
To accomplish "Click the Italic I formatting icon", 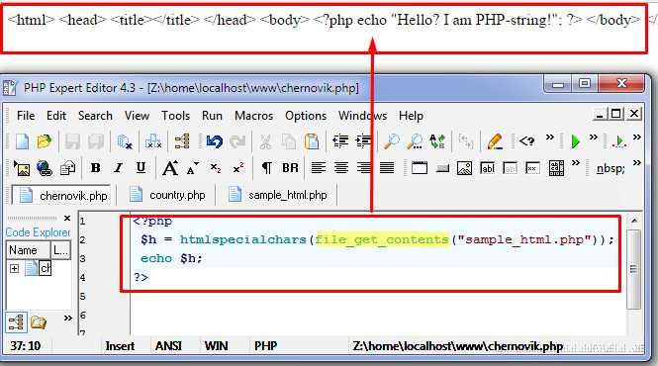I will (119, 168).
